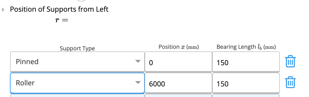This screenshot has width=309, height=97.
Task: Click the partially visible circle at top
Action: tap(81, 1)
